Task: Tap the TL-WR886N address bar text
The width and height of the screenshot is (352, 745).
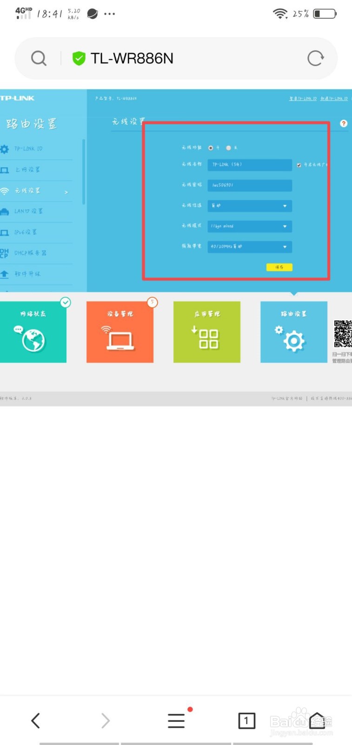Action: pos(132,58)
